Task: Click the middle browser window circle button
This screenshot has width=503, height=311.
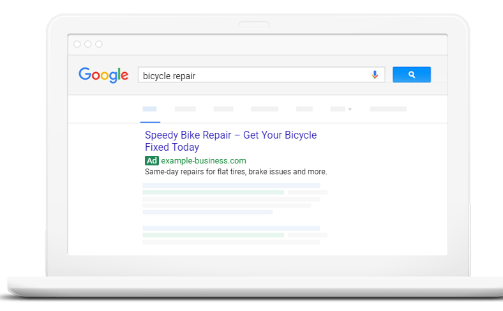Action: pos(88,44)
